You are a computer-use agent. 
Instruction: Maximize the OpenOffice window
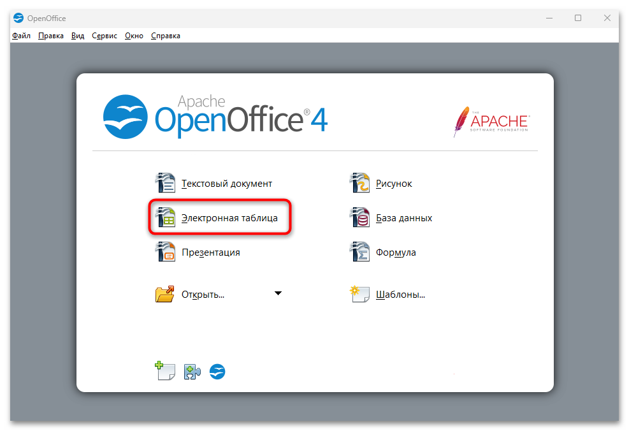[578, 18]
